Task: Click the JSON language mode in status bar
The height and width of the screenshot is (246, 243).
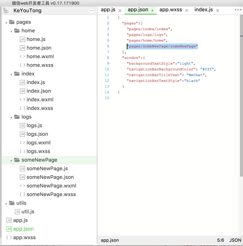Action: 235,240
